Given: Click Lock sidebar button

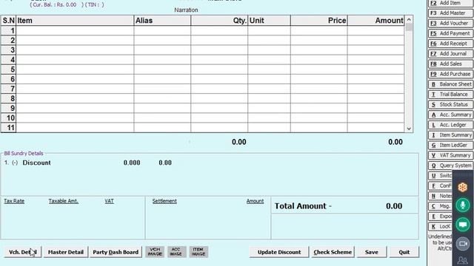Looking at the screenshot, I should pyautogui.click(x=441, y=227).
